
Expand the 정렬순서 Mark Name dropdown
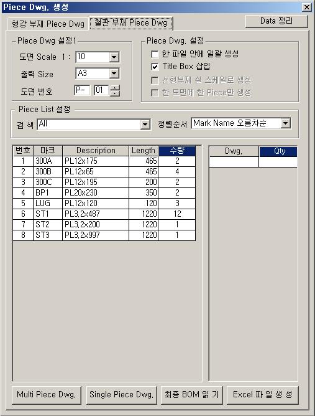(286, 123)
